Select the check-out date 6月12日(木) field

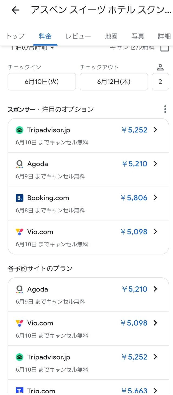[x=114, y=82]
